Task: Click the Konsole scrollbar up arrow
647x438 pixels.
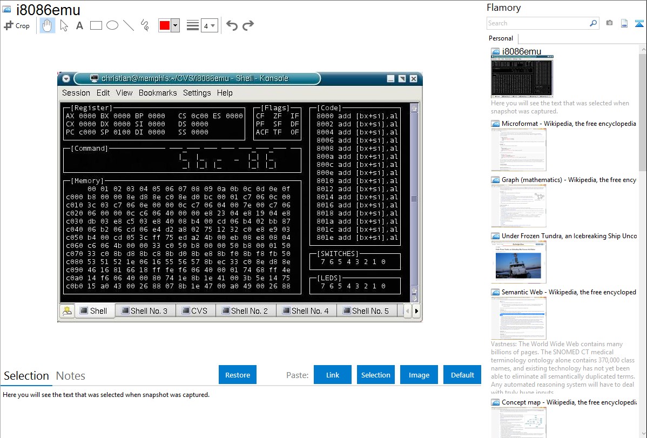Action: pos(414,109)
